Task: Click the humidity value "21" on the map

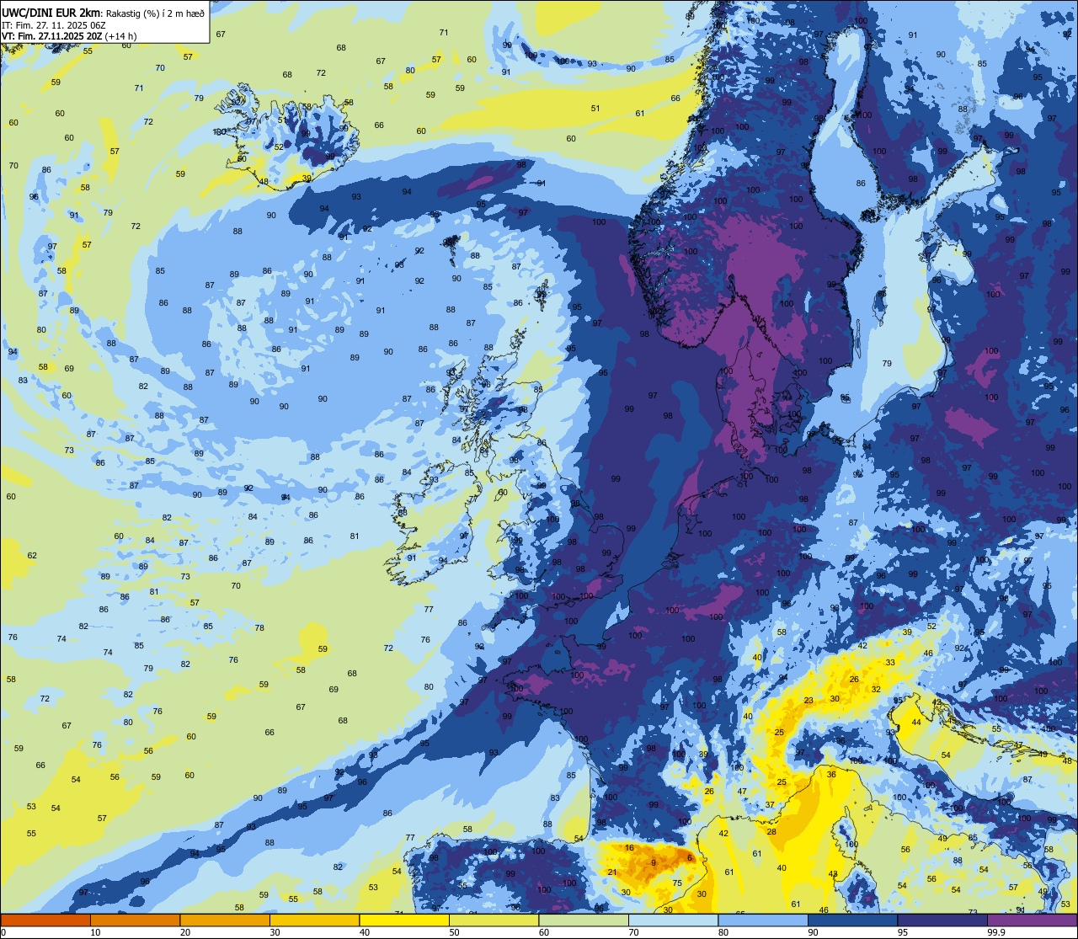Action: click(x=612, y=872)
